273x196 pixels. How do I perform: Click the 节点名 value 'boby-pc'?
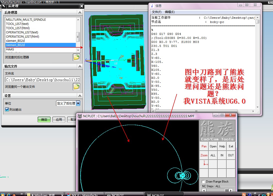click(x=217, y=22)
